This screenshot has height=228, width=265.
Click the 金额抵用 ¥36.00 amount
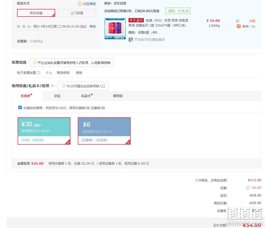coord(37,163)
